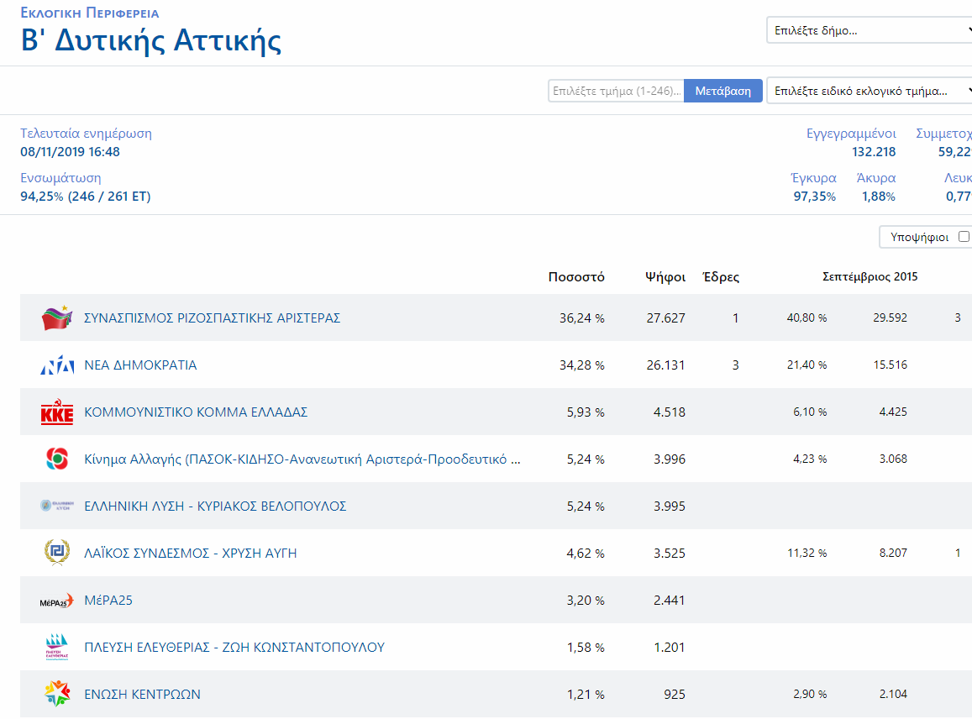Open the Επιλέξτε δήμο dropdown
The width and height of the screenshot is (972, 719).
(x=870, y=30)
